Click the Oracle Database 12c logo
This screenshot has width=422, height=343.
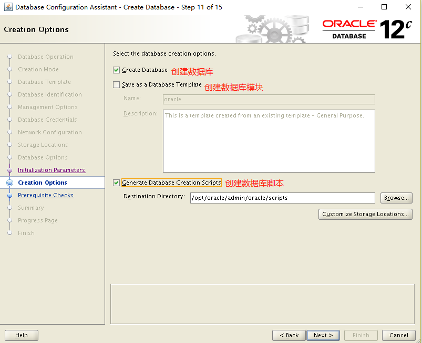[x=367, y=29]
